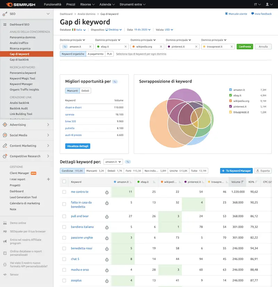278x287 pixels.
Task: Click the affiliate program megaphone icon
Action: (5, 241)
